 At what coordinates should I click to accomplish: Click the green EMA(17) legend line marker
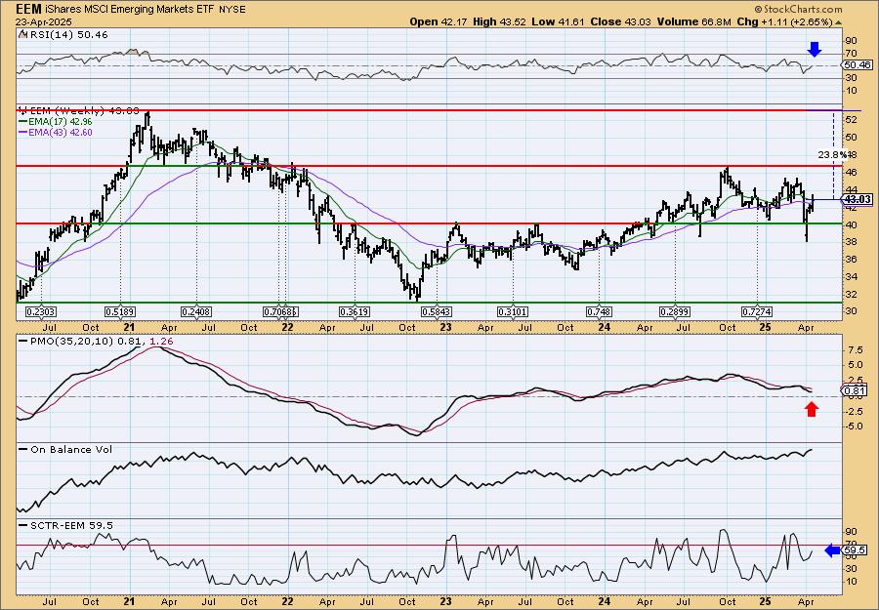tap(22, 122)
